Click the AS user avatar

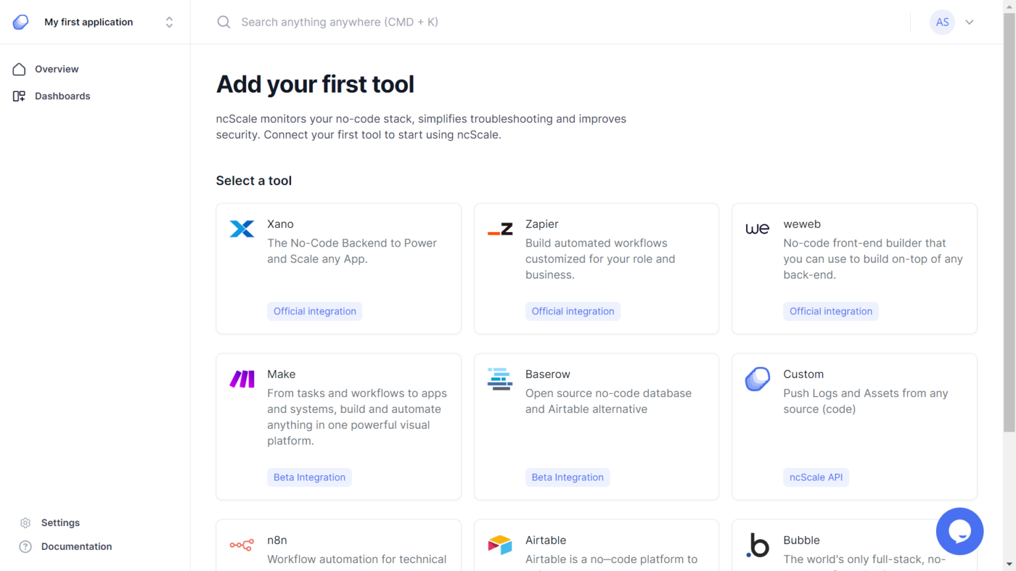pos(942,22)
